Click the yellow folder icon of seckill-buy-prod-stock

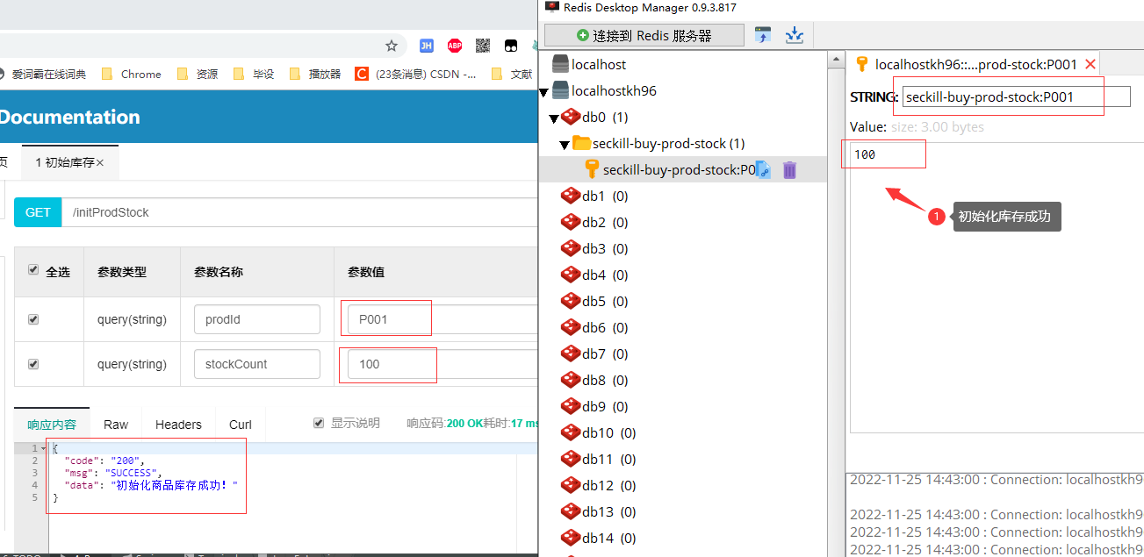coord(581,143)
